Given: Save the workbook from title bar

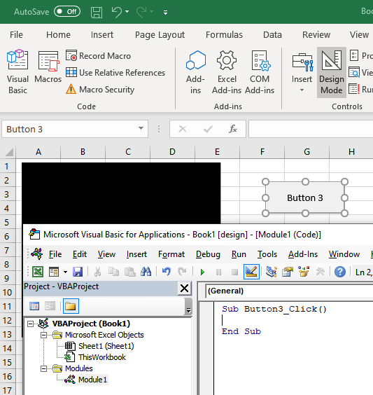Looking at the screenshot, I should (97, 12).
